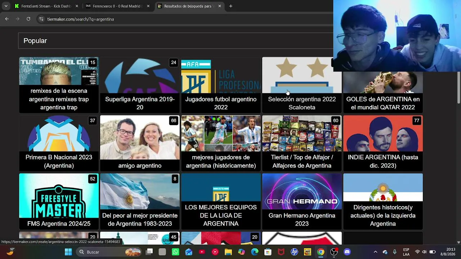This screenshot has height=259, width=461.
Task: Open Microsoft Edge from the taskbar
Action: coord(255,252)
